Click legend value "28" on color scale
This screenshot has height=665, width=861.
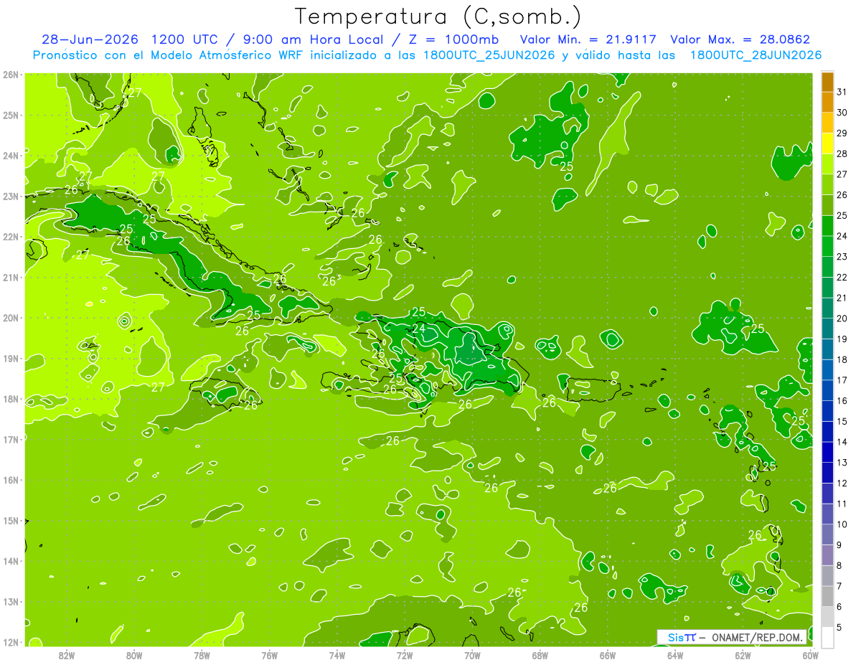[x=842, y=154]
